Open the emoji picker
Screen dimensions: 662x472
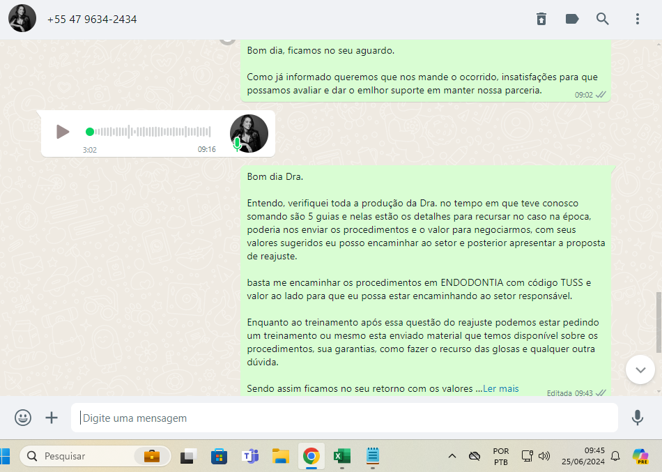tap(23, 418)
